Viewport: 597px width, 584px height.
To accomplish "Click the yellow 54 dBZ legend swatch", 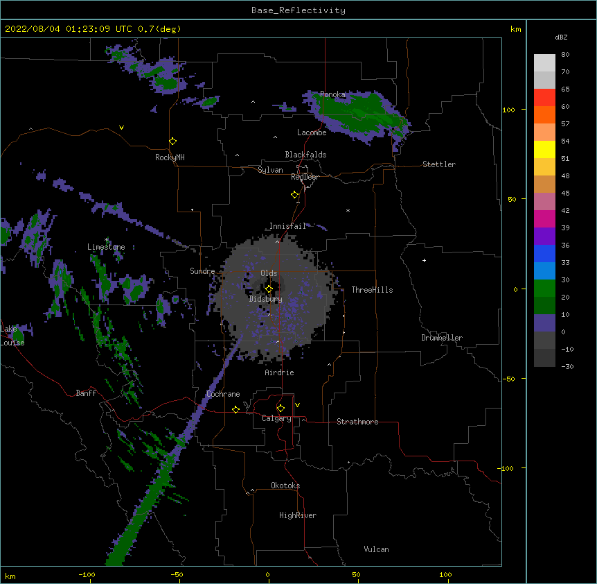I will tap(544, 149).
